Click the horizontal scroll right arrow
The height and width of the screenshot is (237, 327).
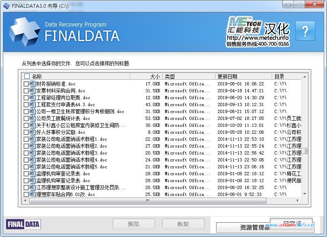pos(298,201)
